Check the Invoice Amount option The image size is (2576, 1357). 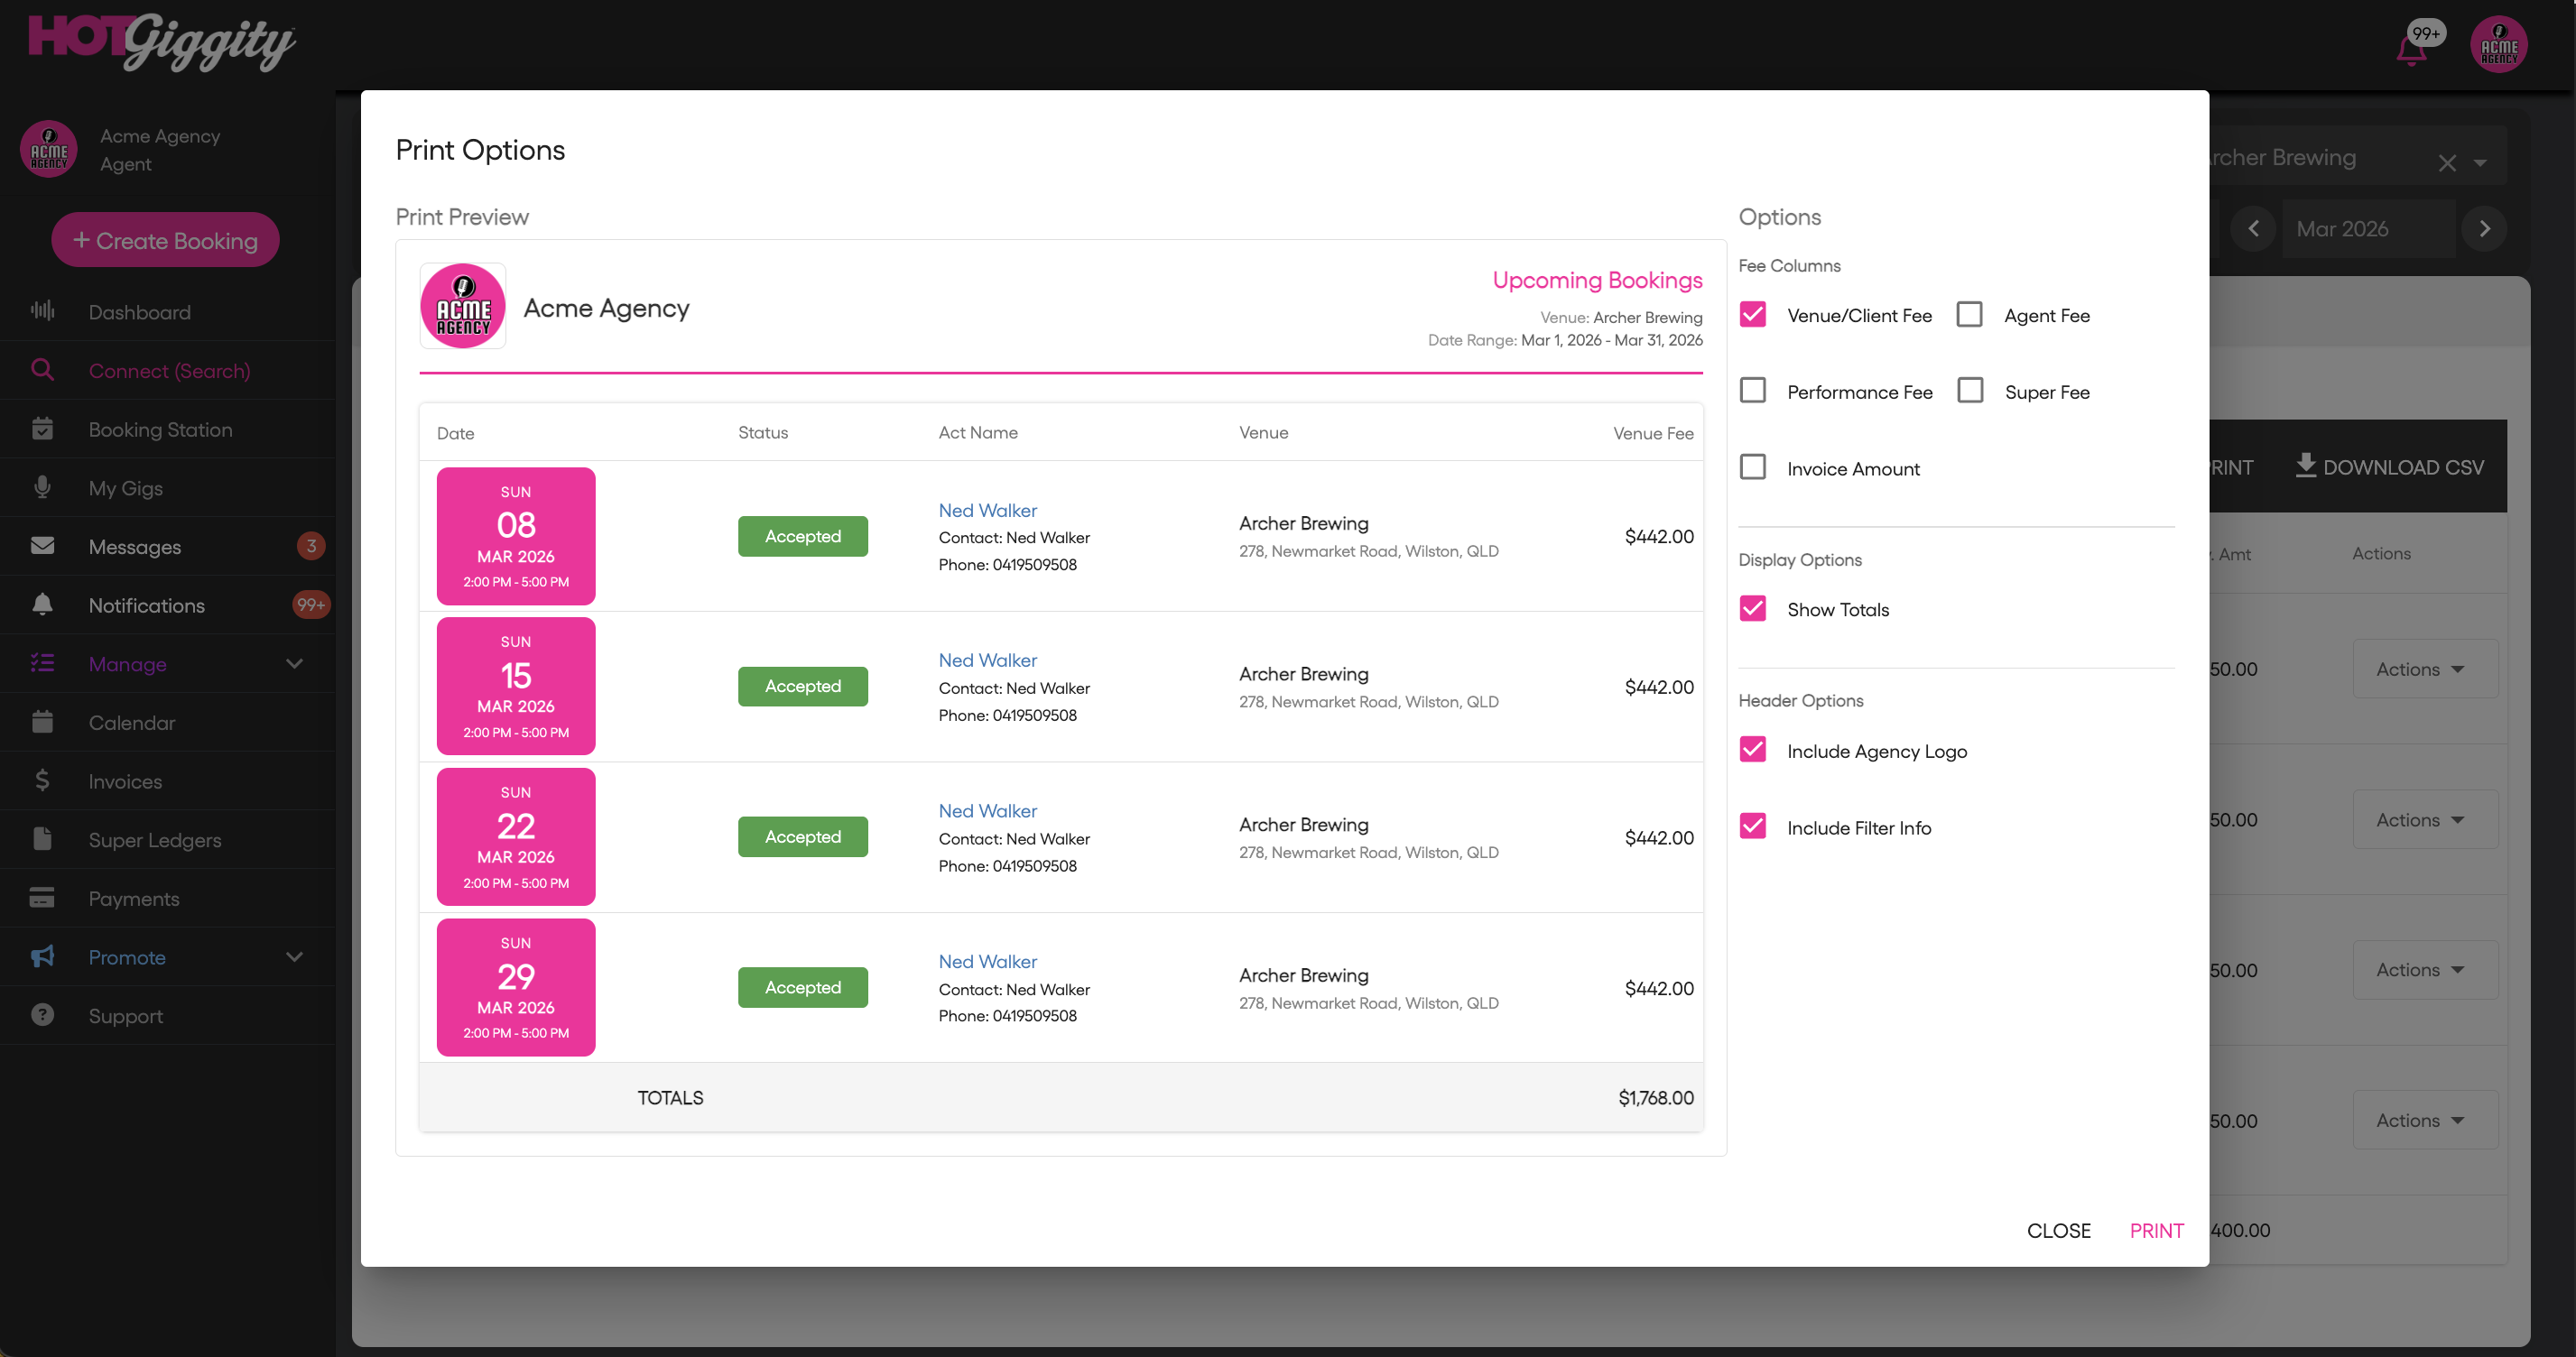click(x=1753, y=468)
